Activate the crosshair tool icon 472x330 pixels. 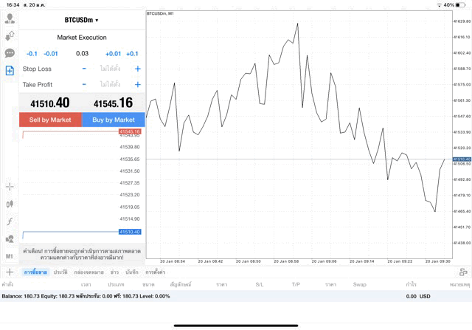pos(10,187)
